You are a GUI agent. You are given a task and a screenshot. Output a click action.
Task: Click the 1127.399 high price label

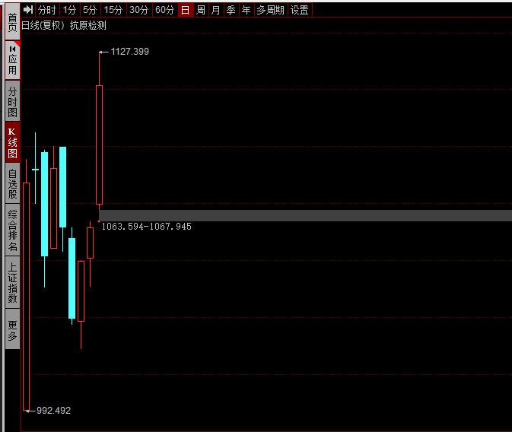(x=129, y=52)
